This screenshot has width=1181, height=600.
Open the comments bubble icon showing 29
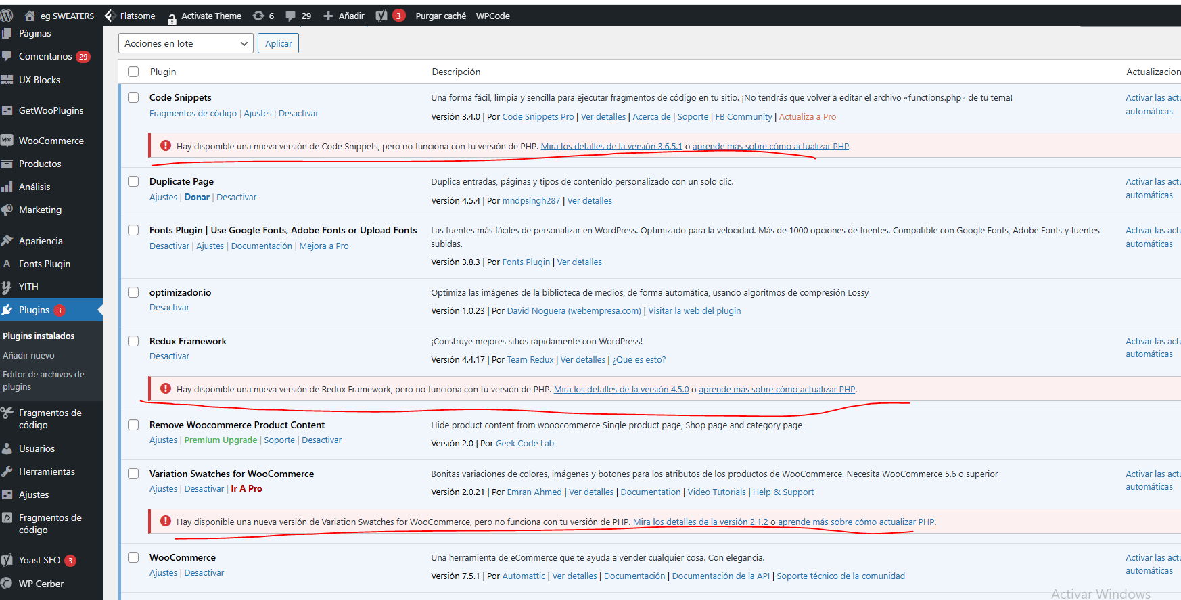(x=291, y=16)
